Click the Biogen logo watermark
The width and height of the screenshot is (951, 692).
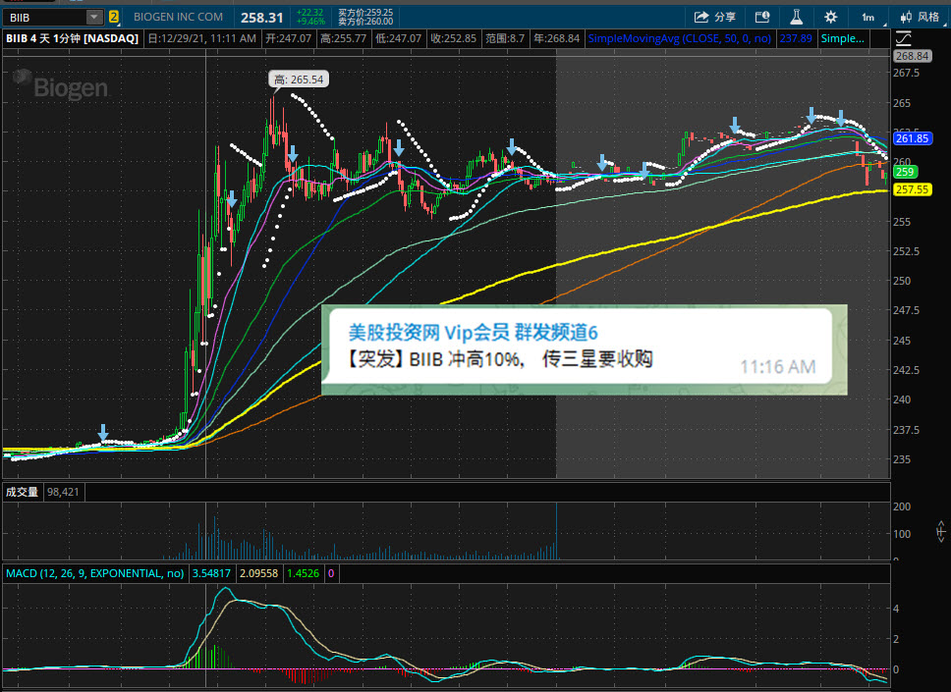coord(61,86)
